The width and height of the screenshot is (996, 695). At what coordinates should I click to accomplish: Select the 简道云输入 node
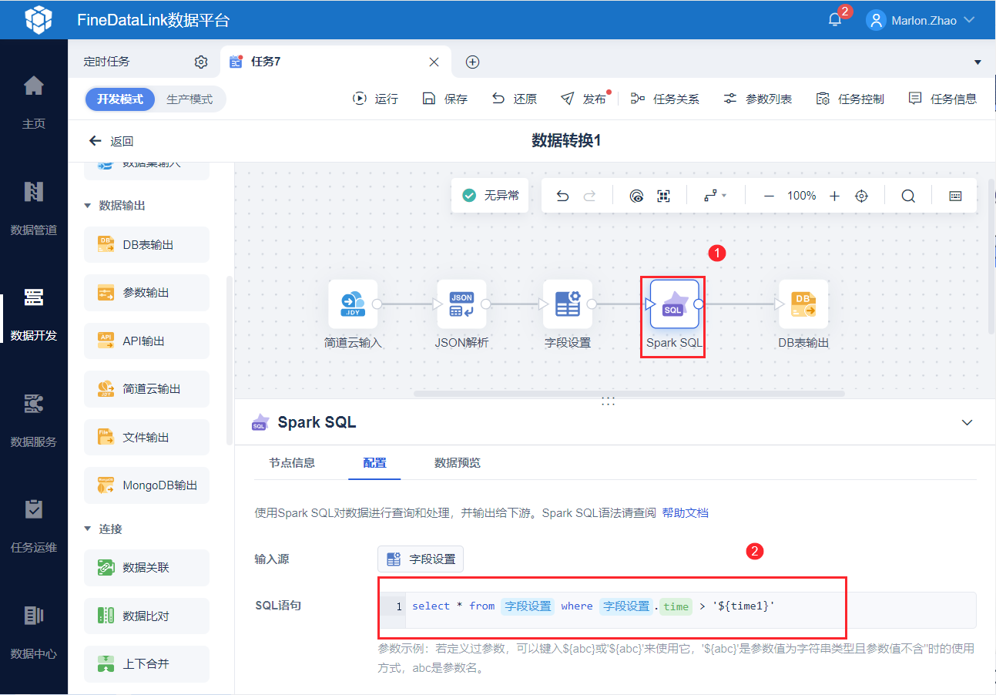point(353,304)
